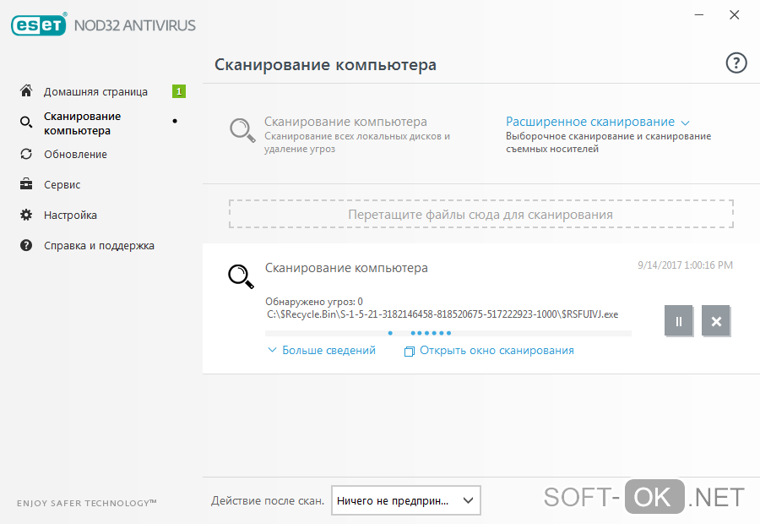Image resolution: width=760 pixels, height=524 pixels.
Task: Click the Enjoy Safer Technology slogan
Action: point(87,503)
